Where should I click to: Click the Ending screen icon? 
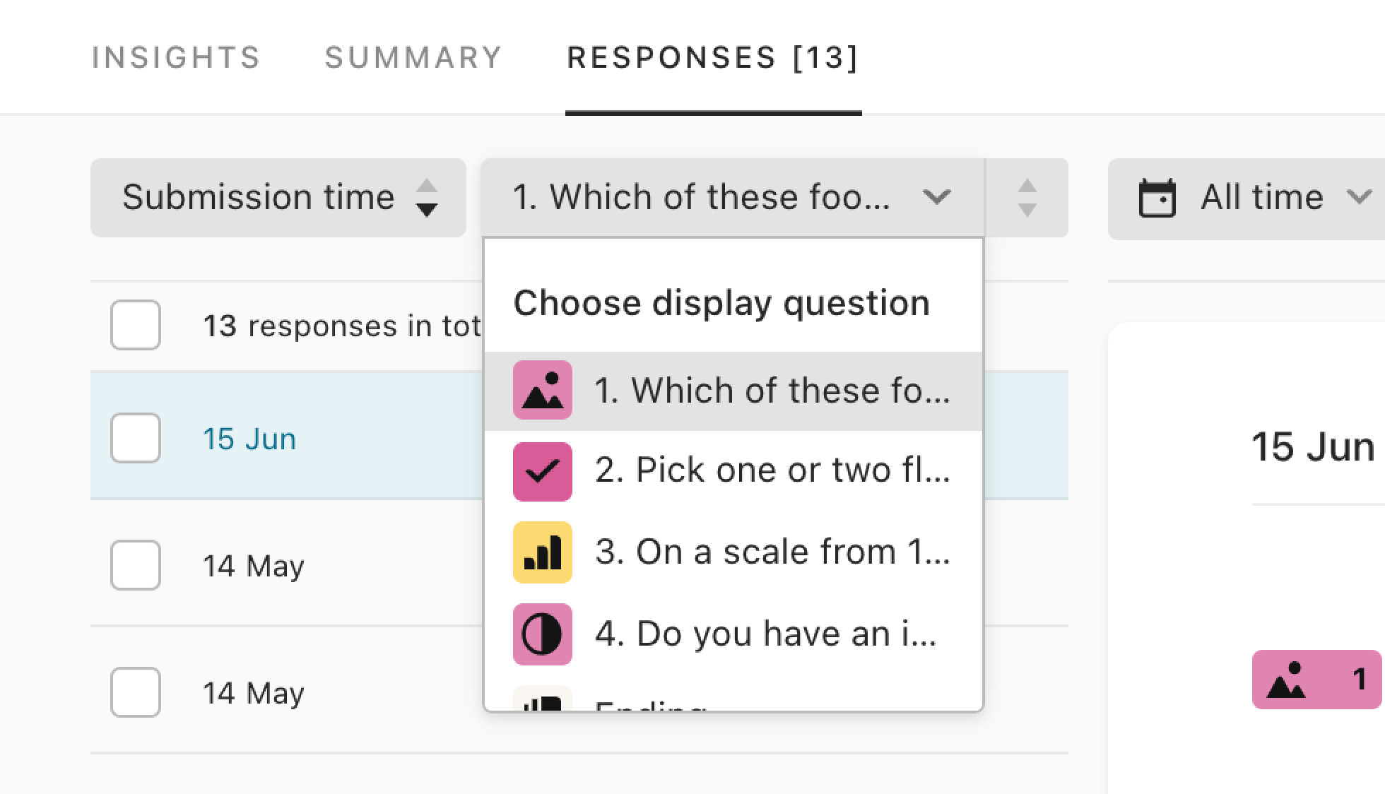[542, 699]
